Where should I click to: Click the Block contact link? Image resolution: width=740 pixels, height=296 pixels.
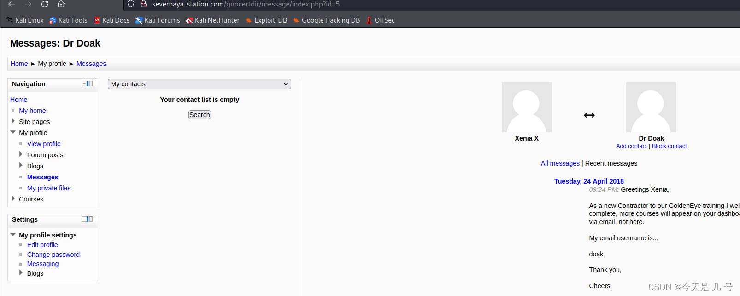coord(669,146)
